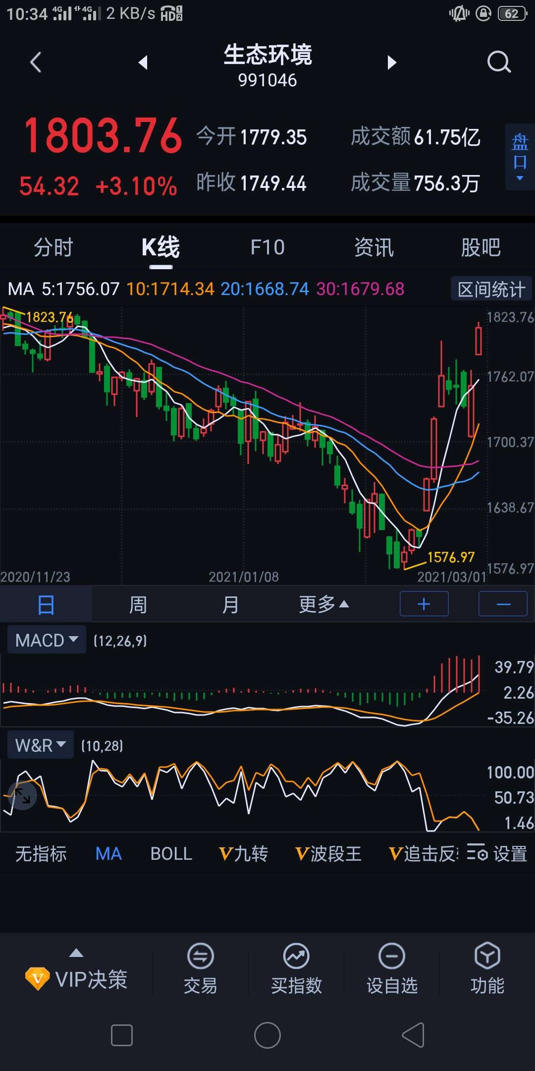The image size is (535, 1071).
Task: Tap the 买指数 buy index icon
Action: [296, 969]
